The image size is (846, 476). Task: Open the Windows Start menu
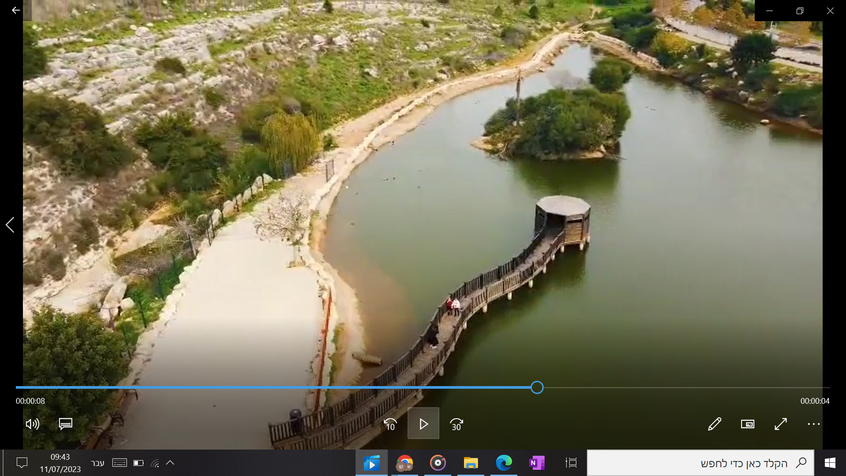point(830,463)
